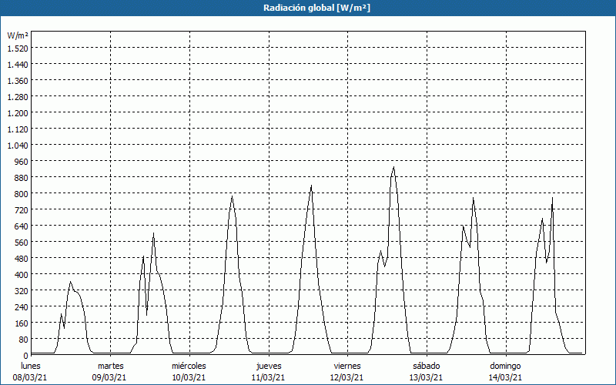Click the 960 y-axis value
The width and height of the screenshot is (616, 385).
pos(22,162)
